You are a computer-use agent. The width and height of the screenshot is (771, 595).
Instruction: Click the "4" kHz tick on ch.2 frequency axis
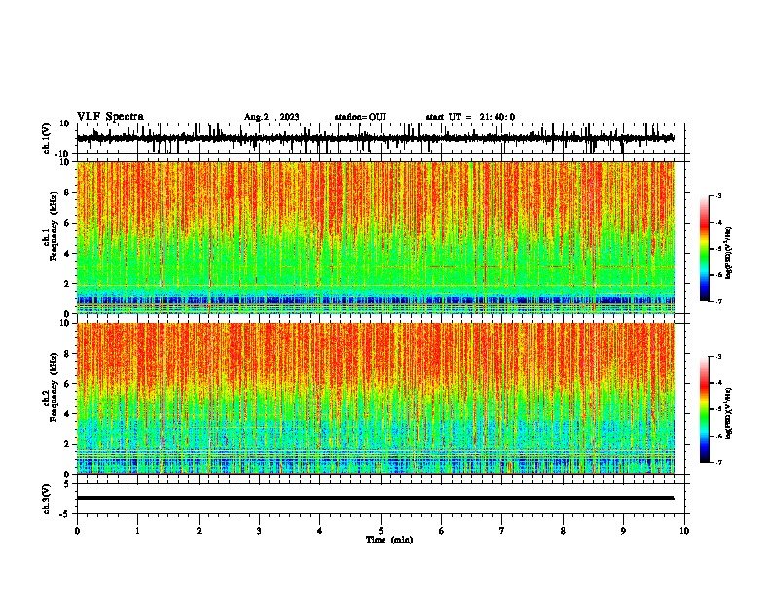67,414
